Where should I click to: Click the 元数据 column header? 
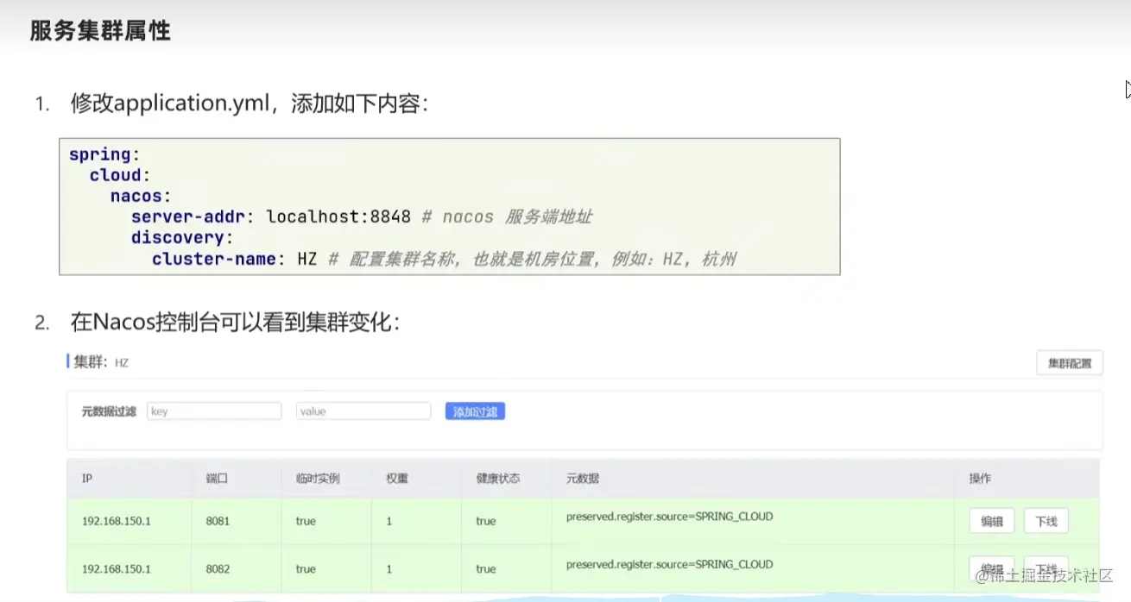[583, 478]
